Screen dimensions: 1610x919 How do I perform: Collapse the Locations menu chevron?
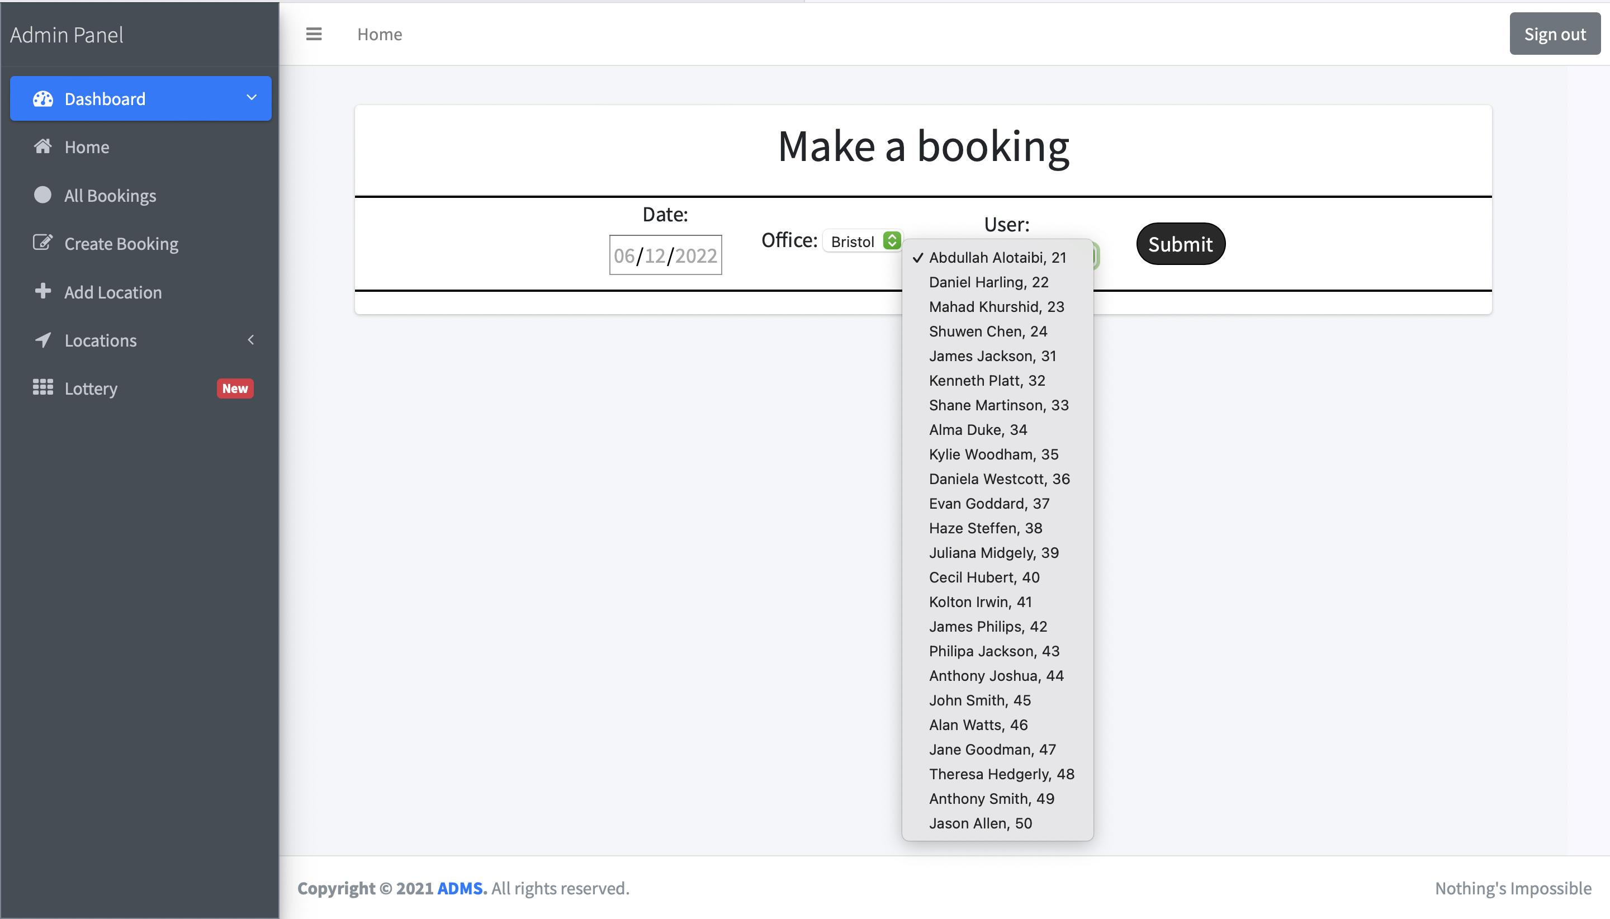251,339
